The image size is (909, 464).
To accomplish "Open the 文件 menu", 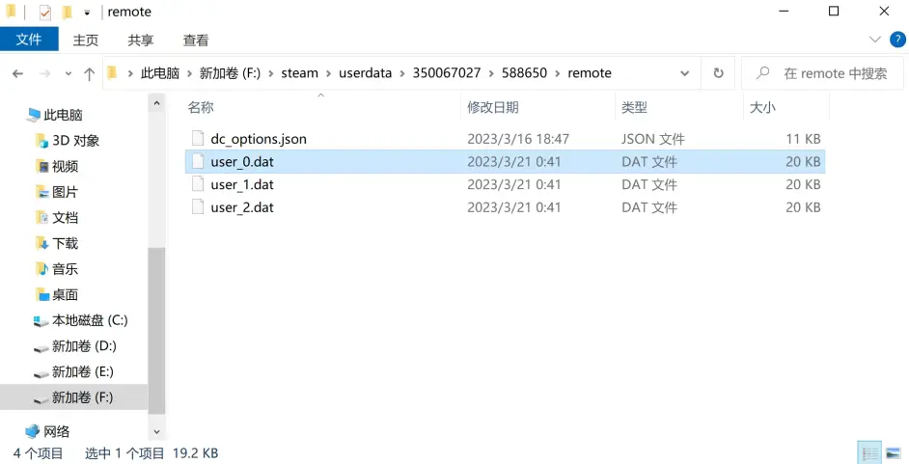I will click(x=29, y=40).
